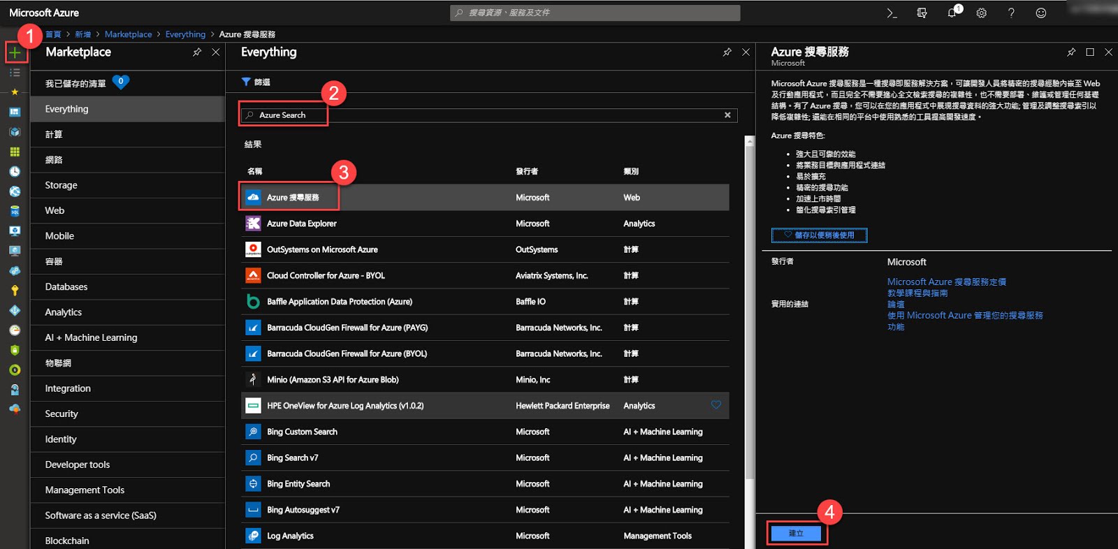The width and height of the screenshot is (1118, 549).
Task: Maximize the Azure 搜尋服務 blade
Action: pos(1090,52)
